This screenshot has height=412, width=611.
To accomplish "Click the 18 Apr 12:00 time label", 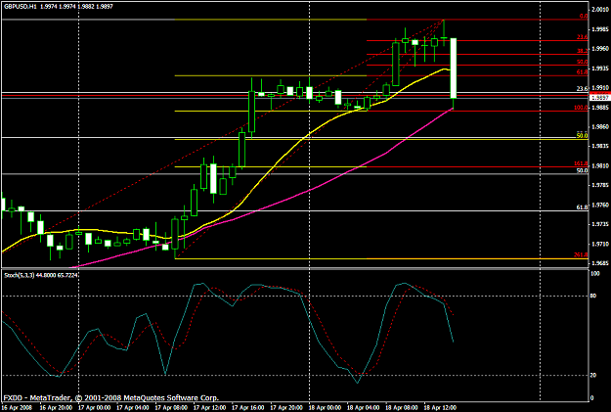I will (440, 408).
